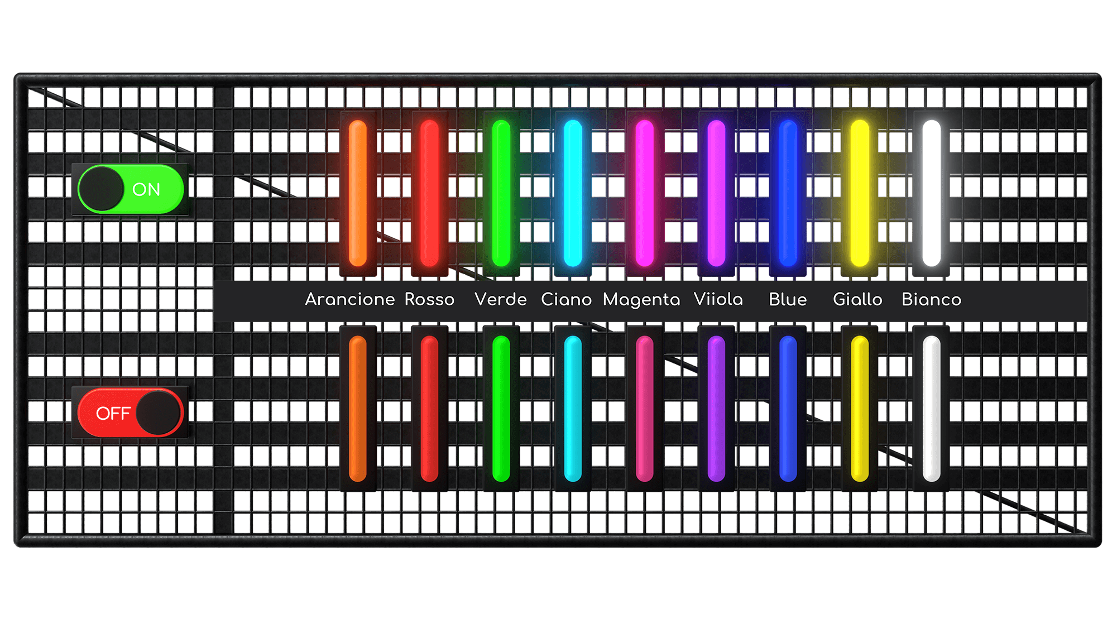The height and width of the screenshot is (628, 1117).
Task: Pick the unlit pink magenta bar in the bottom row
Action: (x=645, y=409)
